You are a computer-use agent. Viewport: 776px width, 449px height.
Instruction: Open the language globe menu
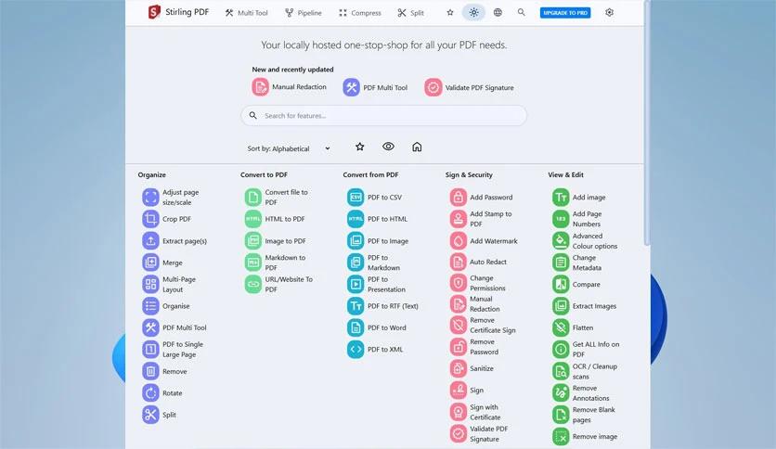(498, 12)
